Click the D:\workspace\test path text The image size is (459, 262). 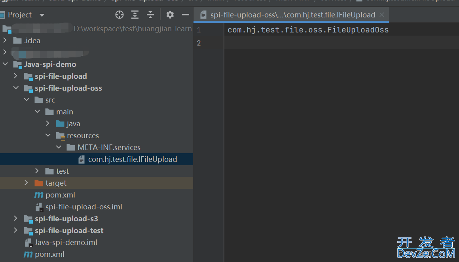pyautogui.click(x=133, y=28)
